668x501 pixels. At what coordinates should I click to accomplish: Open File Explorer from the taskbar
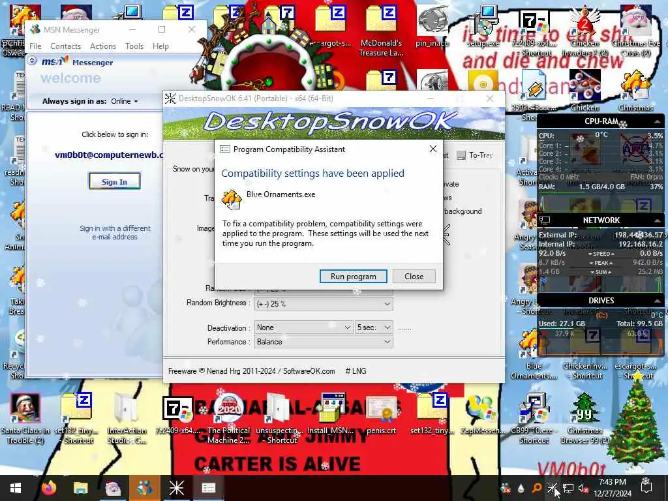click(80, 488)
